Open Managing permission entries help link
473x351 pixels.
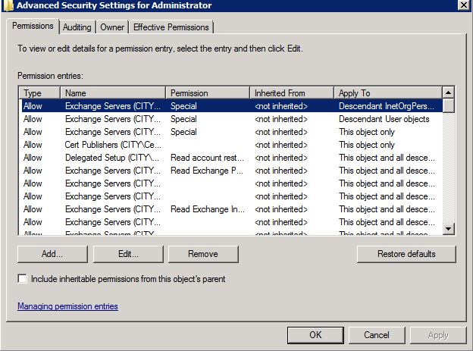(67, 306)
